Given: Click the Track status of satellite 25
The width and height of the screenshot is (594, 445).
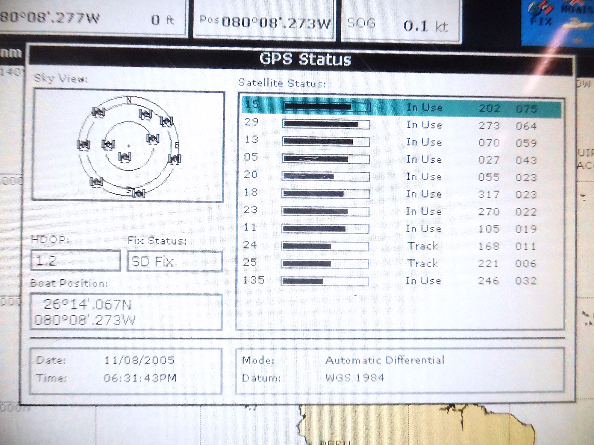Looking at the screenshot, I should (423, 263).
